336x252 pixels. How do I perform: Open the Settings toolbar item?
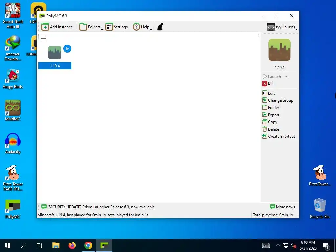[116, 27]
